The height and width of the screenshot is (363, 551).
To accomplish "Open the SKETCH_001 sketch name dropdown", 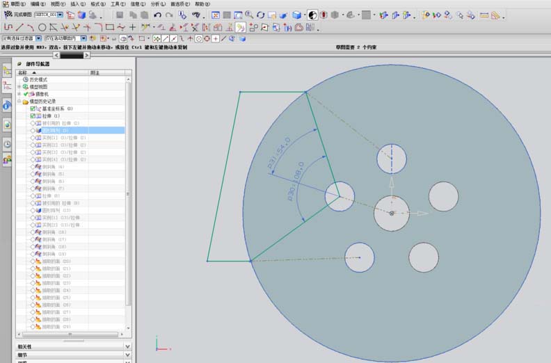I will tap(60, 15).
